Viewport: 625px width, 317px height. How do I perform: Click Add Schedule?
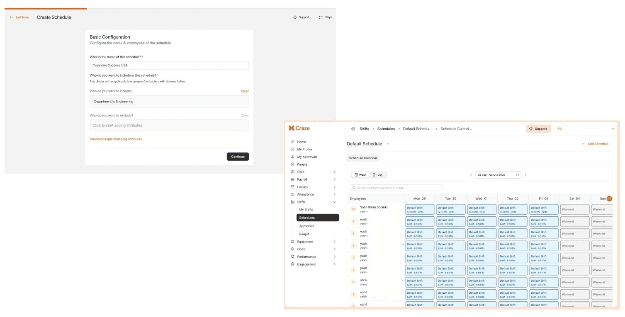(595, 144)
